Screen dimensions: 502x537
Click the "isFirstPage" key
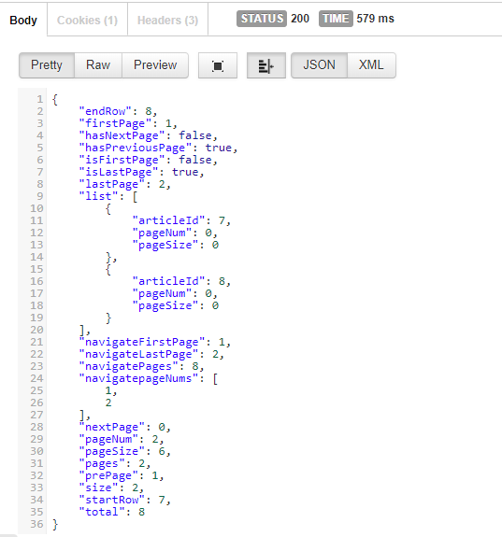[x=122, y=160]
